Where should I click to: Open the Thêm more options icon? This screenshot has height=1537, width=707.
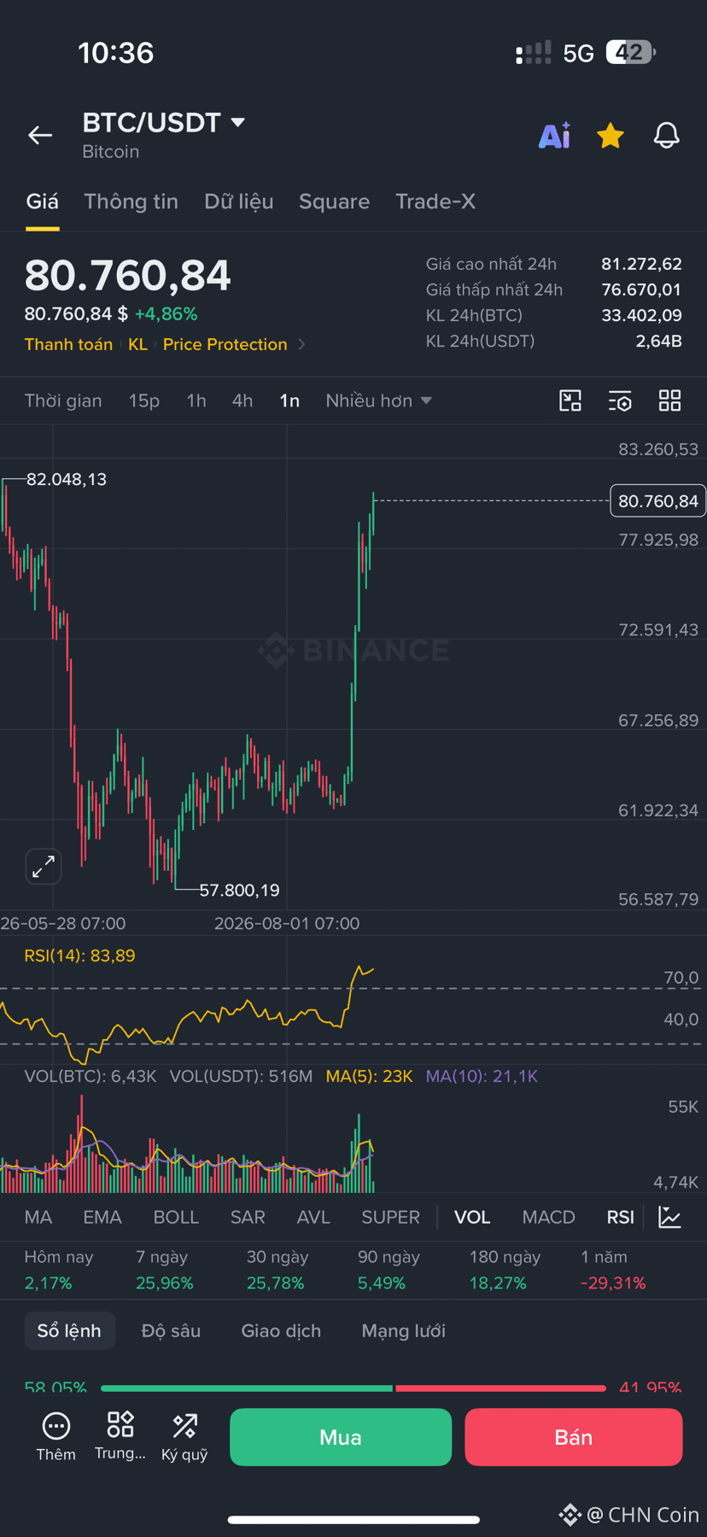pyautogui.click(x=56, y=1436)
